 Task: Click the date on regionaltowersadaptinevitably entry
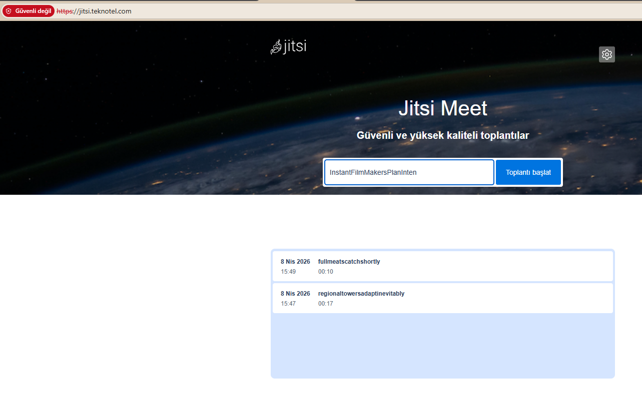(295, 294)
